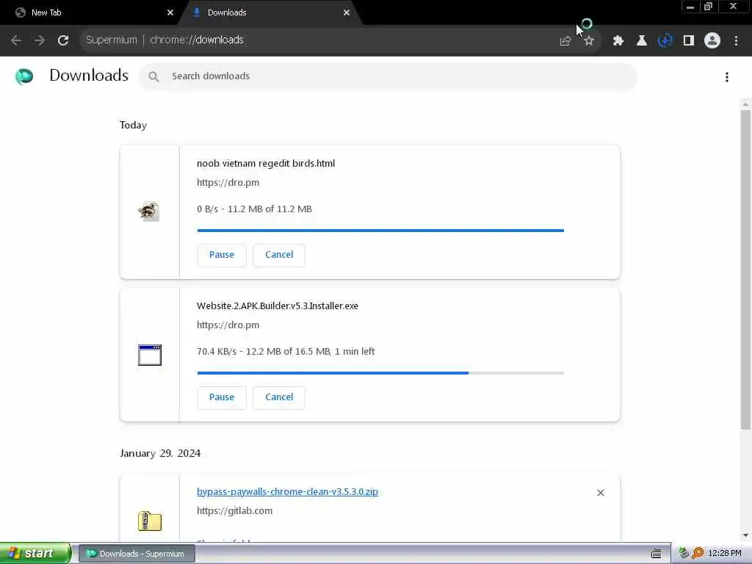
Task: Open the Windows start menu
Action: 35,554
